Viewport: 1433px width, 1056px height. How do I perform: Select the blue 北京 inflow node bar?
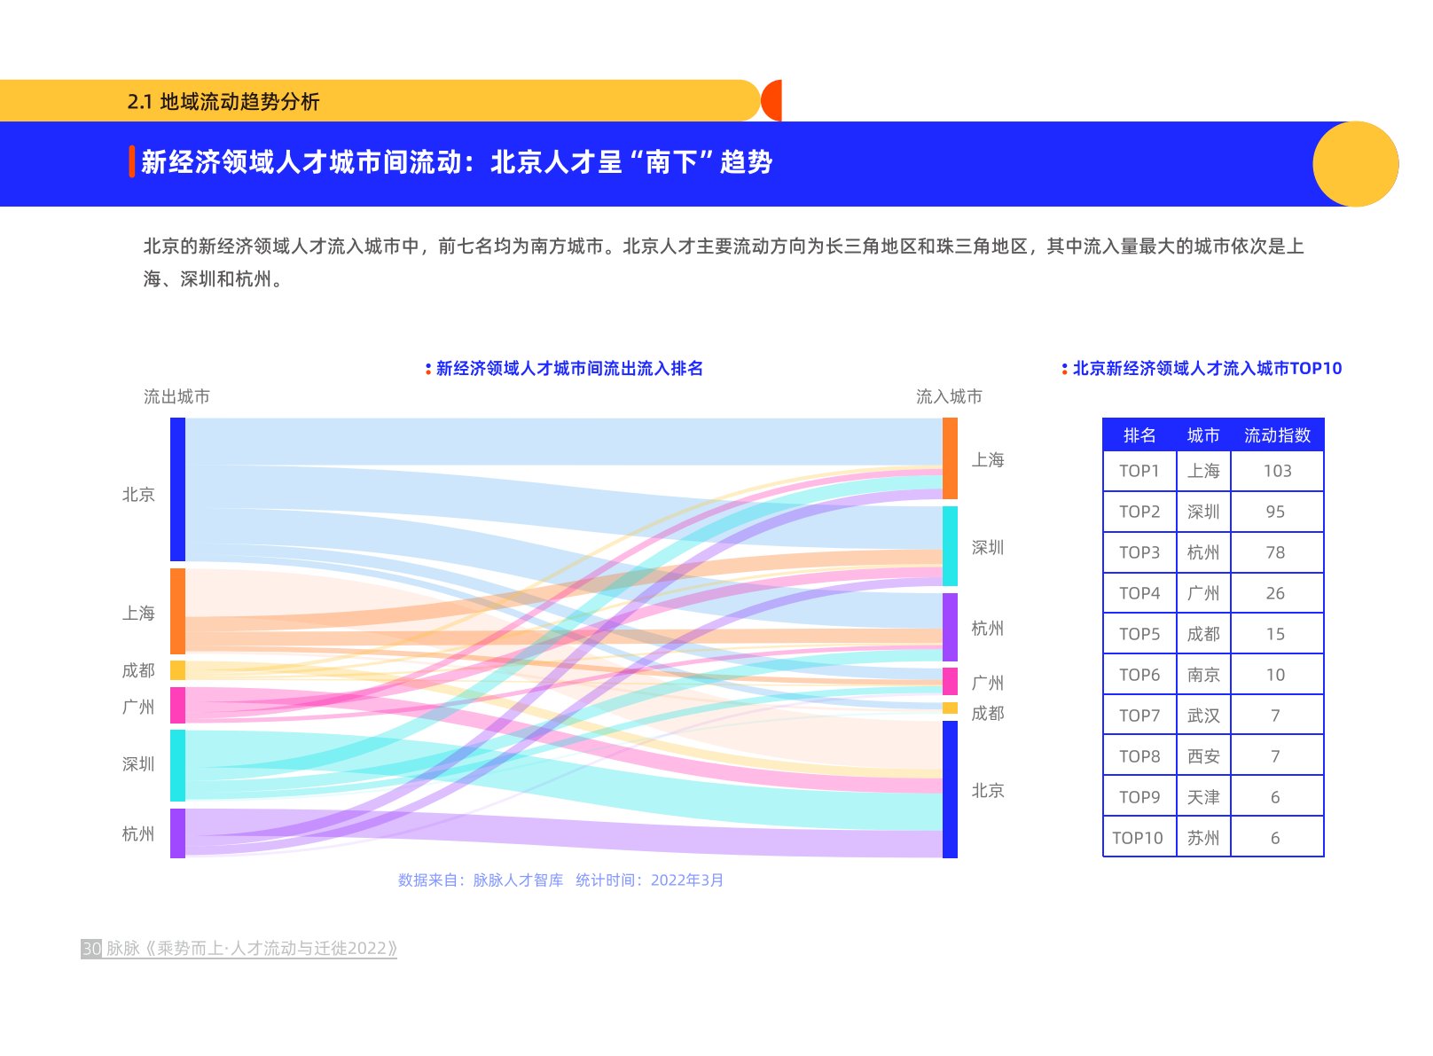950,789
